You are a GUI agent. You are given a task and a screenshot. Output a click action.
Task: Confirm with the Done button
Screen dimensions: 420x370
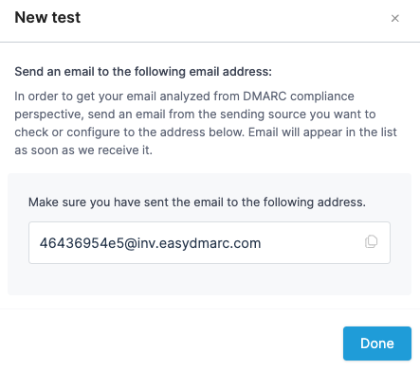point(377,344)
